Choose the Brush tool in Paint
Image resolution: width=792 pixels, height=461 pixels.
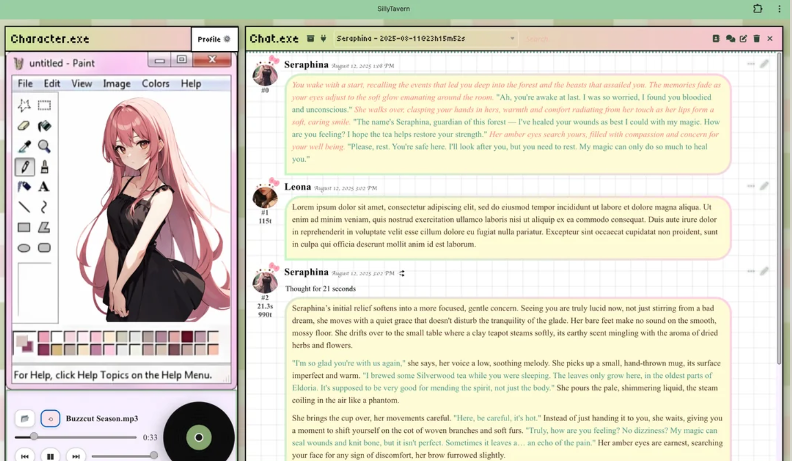45,167
